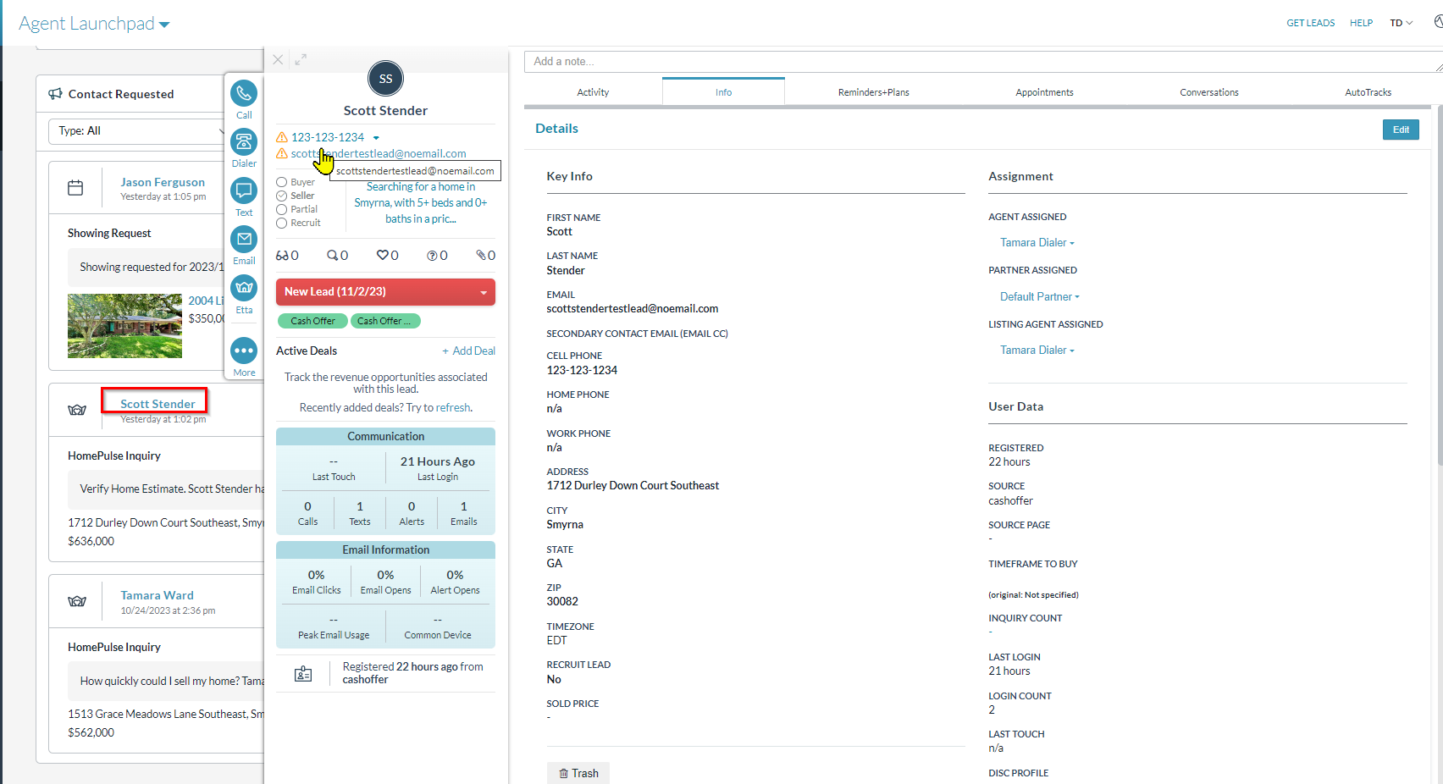This screenshot has width=1443, height=784.
Task: Open the Email icon in sidebar
Action: [244, 240]
